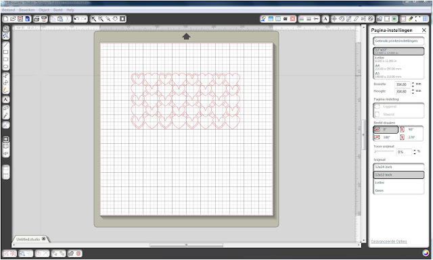Close the Pagina-instellingen panel

tap(424, 30)
